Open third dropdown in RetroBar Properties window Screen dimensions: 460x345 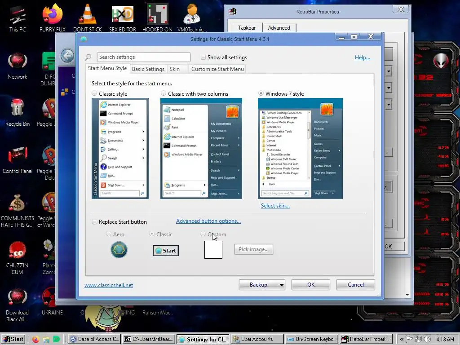click(x=389, y=104)
